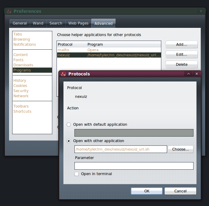Click the Protocol column header

click(x=72, y=45)
